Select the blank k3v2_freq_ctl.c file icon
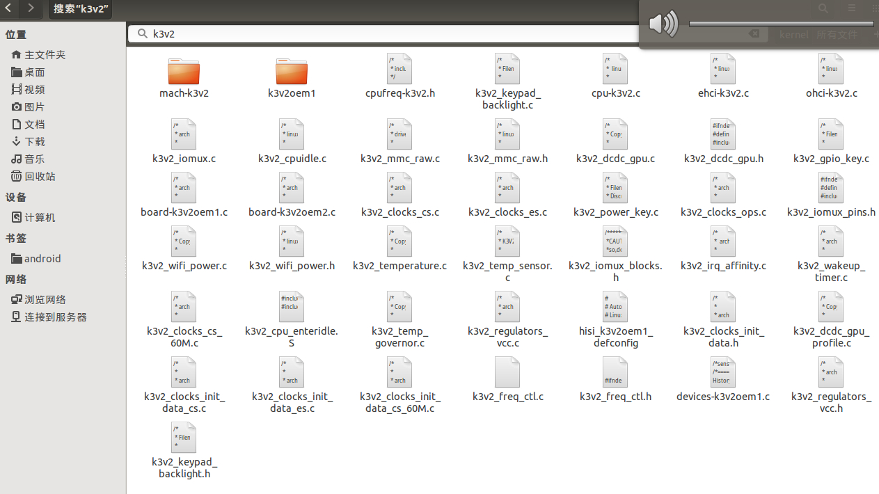879x494 pixels. tap(507, 372)
